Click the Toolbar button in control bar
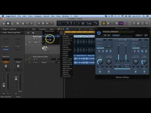The width and height of the screenshot is (151, 113). 12,24
